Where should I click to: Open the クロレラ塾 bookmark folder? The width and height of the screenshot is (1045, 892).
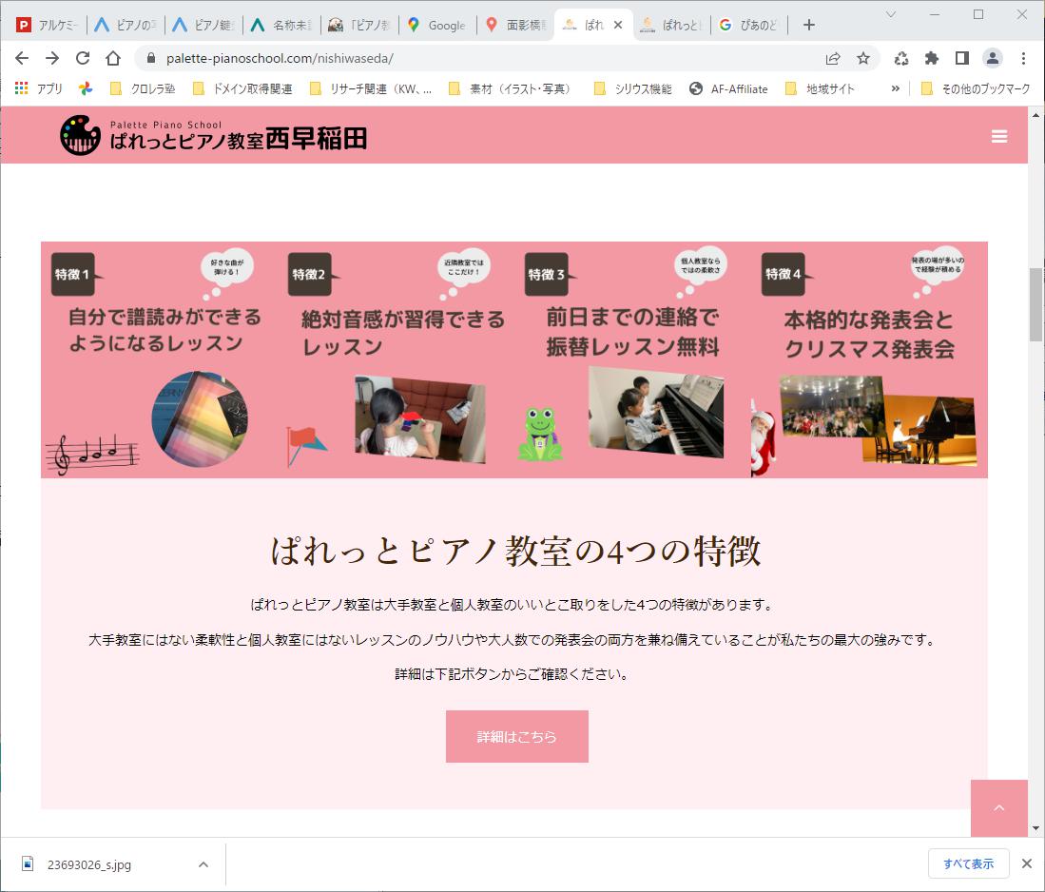144,88
